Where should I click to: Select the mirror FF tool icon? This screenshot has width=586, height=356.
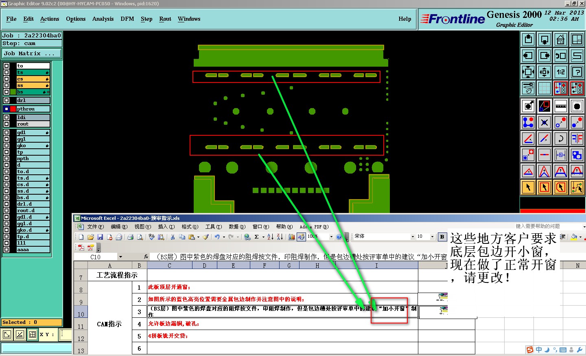tap(577, 139)
